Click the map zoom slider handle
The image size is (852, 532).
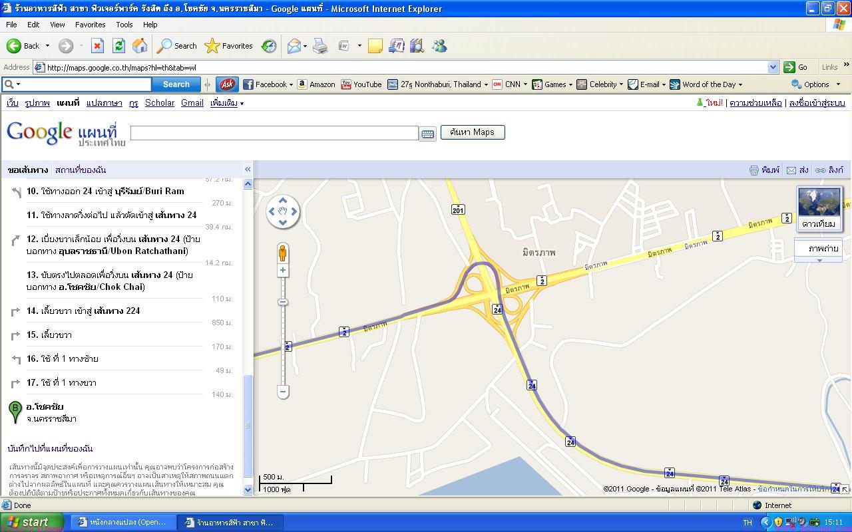point(283,303)
